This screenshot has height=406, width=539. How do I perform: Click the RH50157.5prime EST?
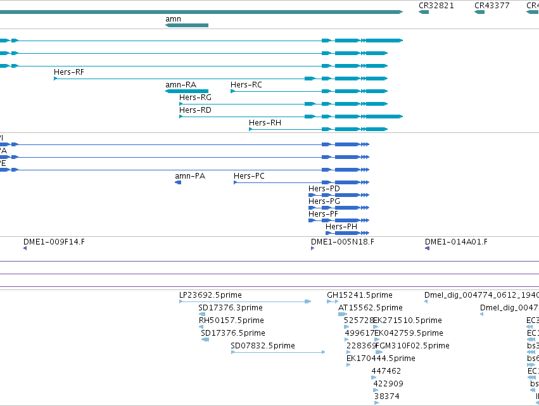click(x=201, y=327)
